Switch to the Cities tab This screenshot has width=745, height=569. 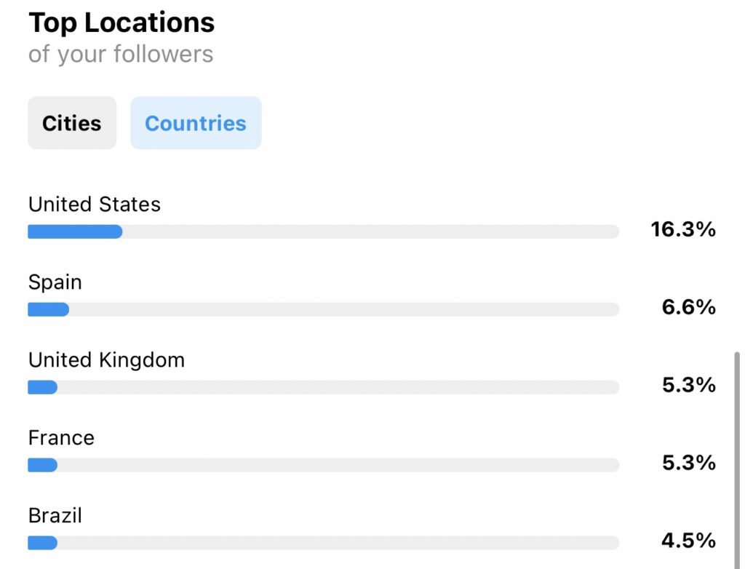(72, 123)
